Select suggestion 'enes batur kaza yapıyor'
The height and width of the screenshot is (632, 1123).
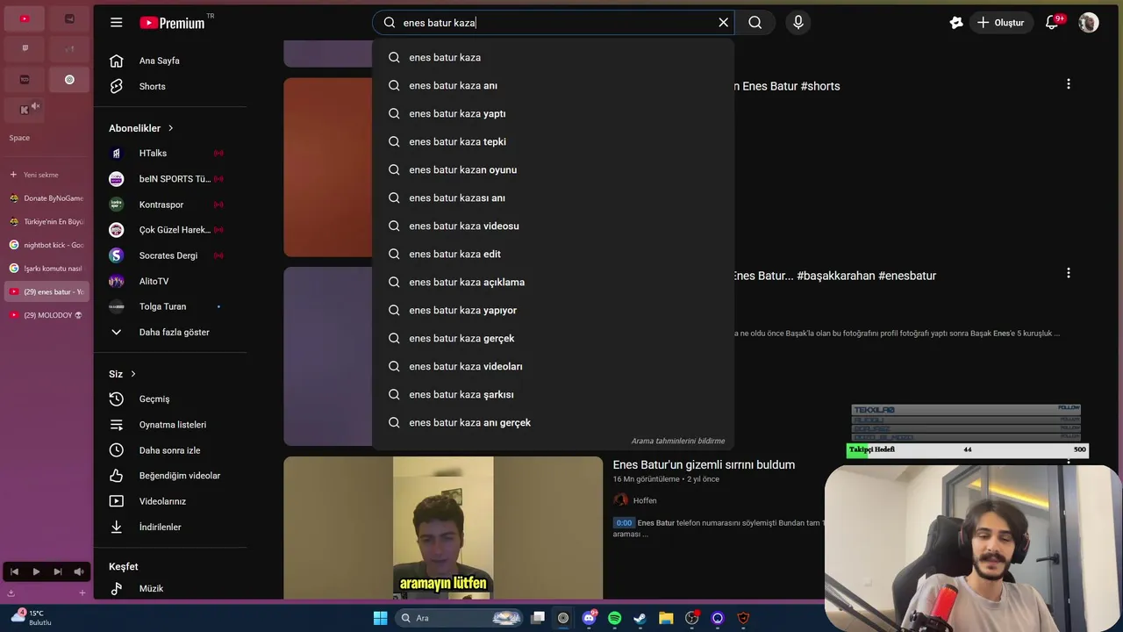pyautogui.click(x=553, y=310)
